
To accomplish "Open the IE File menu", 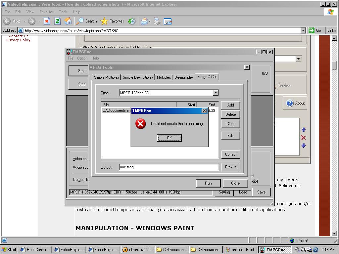I will 7,12.
